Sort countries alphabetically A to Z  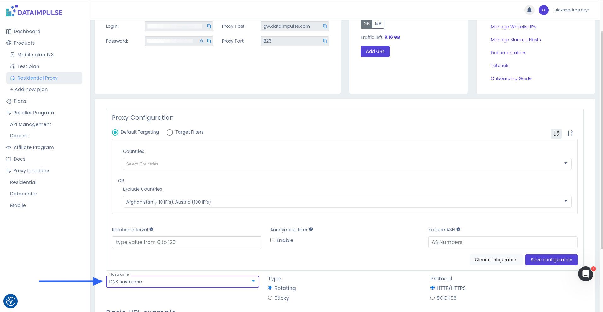[556, 133]
